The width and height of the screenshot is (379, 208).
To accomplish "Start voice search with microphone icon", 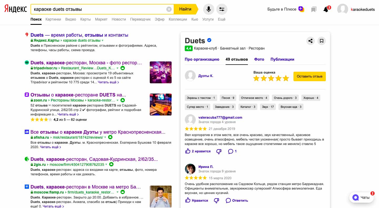I will click(208, 9).
